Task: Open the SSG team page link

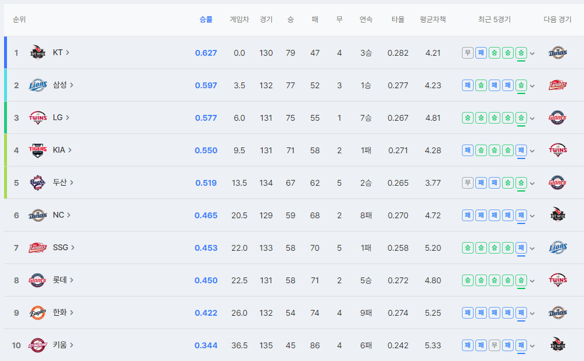Action: tap(64, 247)
